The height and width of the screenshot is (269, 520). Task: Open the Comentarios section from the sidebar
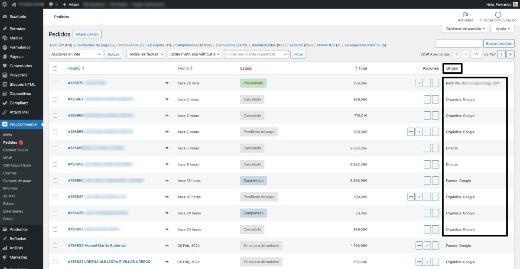[x=20, y=65]
